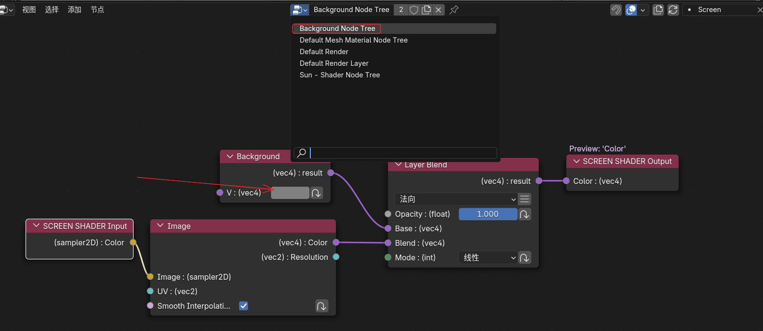Collapse the SCREEN SHADER Input node
This screenshot has width=763, height=331.
coord(36,226)
